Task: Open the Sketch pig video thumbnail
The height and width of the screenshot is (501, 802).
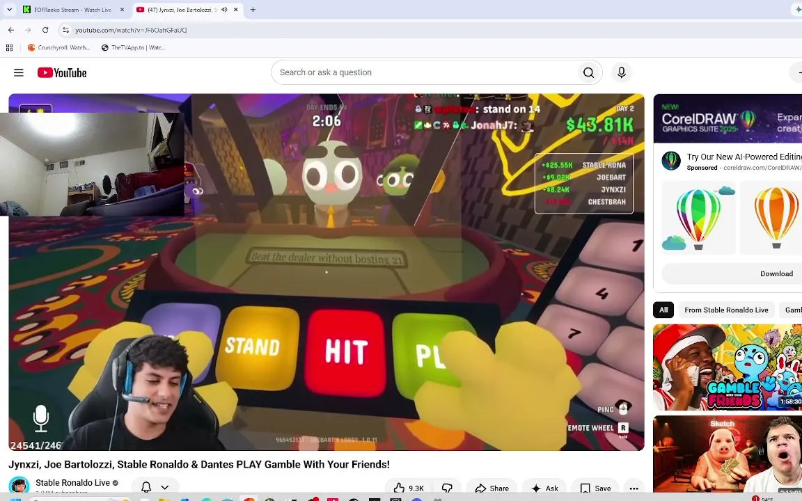Action: coord(728,454)
